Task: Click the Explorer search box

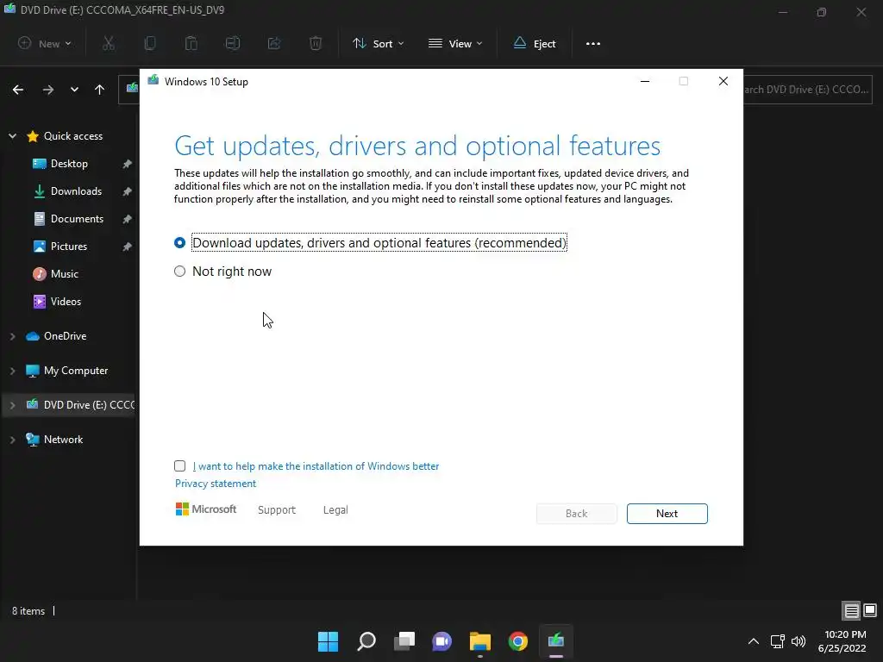Action: 807,90
